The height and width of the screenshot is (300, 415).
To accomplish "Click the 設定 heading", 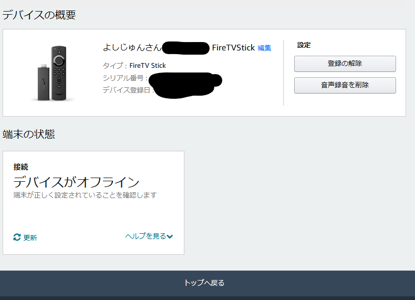I will pyautogui.click(x=304, y=45).
